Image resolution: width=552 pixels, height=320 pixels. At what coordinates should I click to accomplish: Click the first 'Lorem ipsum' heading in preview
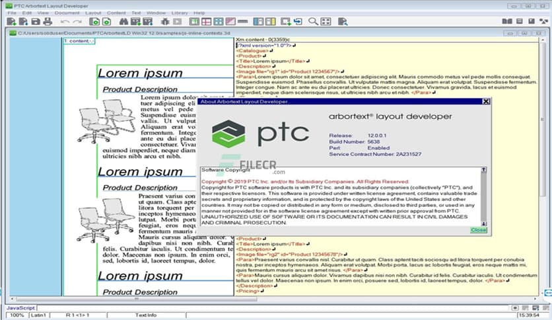click(140, 73)
